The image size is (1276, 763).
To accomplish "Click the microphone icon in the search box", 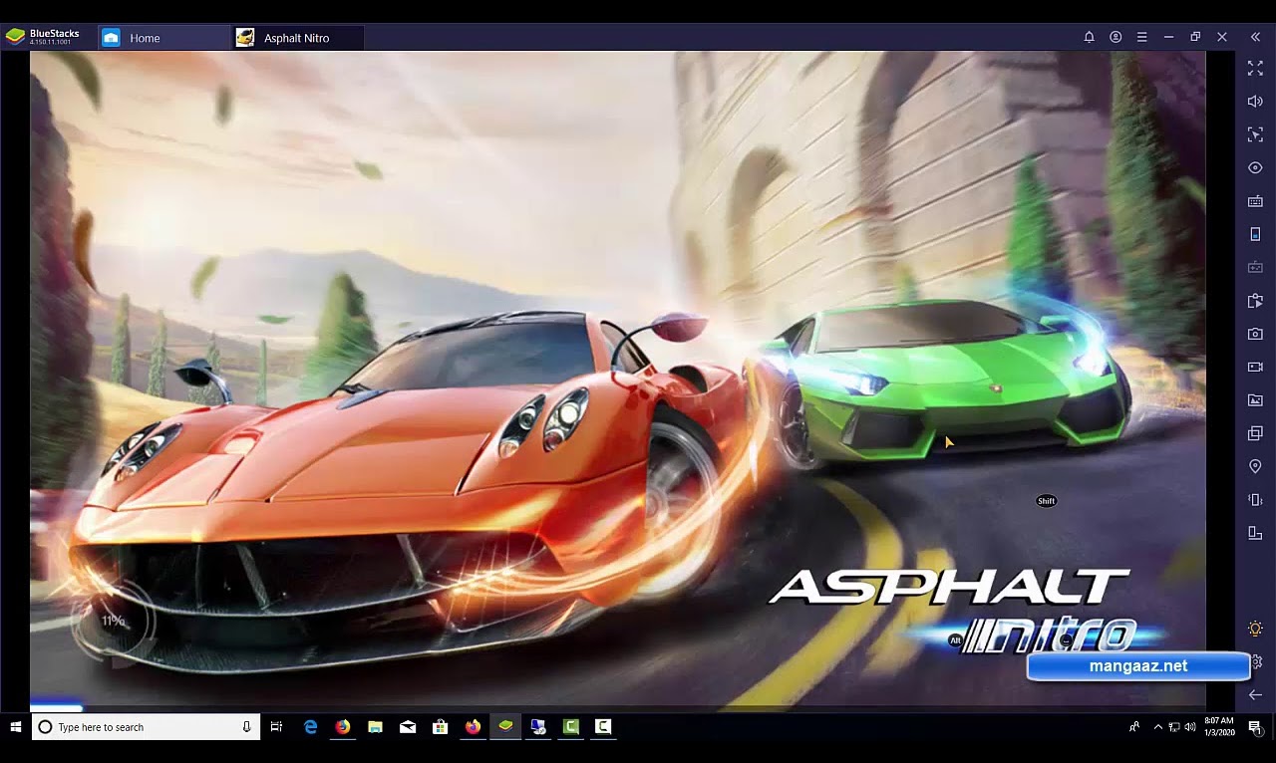I will point(246,727).
